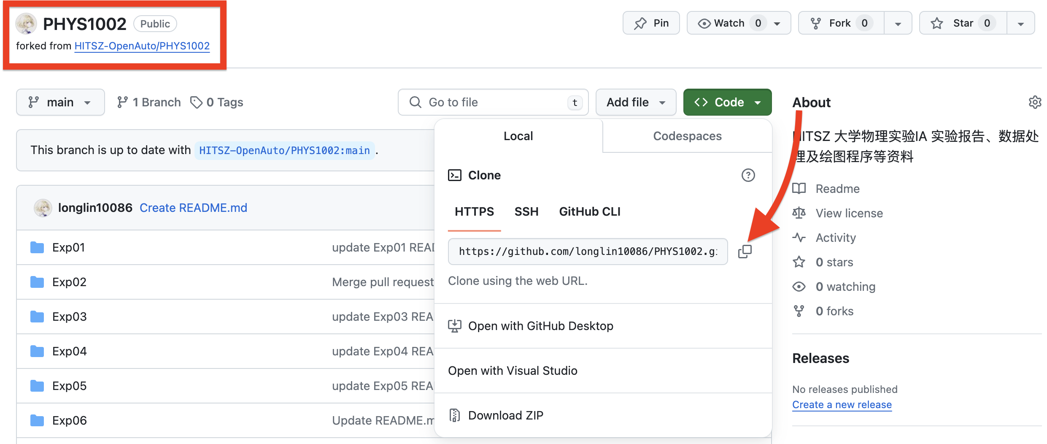This screenshot has width=1047, height=444.
Task: Open the Exp01 folder
Action: tap(69, 247)
